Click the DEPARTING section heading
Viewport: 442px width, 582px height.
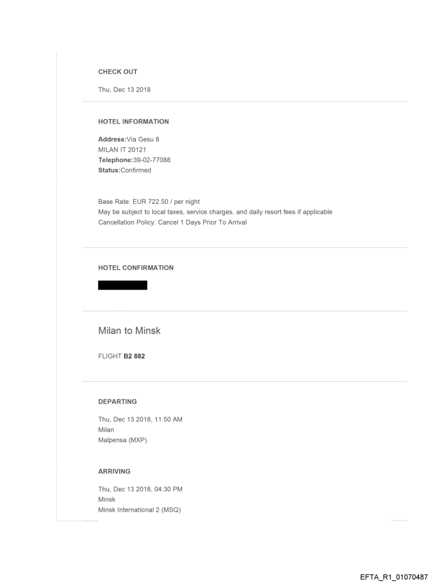click(118, 401)
